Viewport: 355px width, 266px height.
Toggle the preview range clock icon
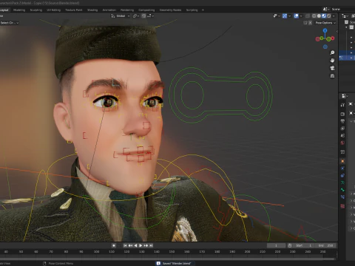click(x=290, y=245)
